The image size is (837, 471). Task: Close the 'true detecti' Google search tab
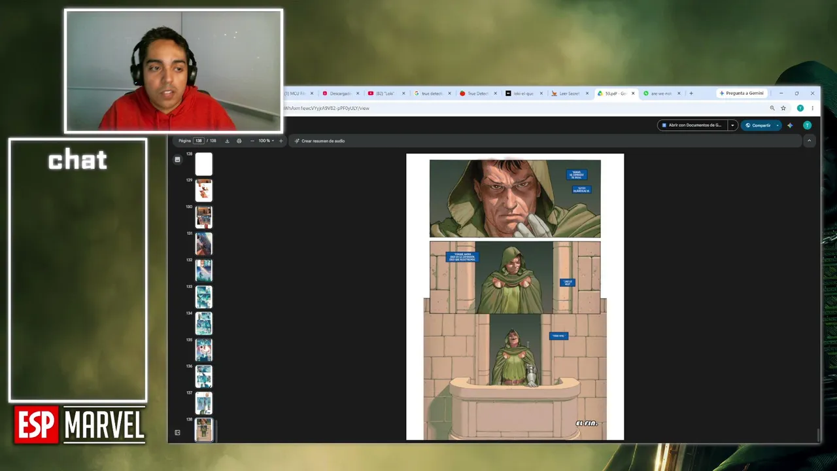pyautogui.click(x=449, y=94)
